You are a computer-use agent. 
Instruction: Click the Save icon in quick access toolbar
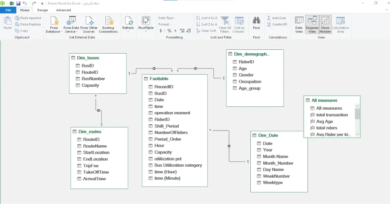18,3
